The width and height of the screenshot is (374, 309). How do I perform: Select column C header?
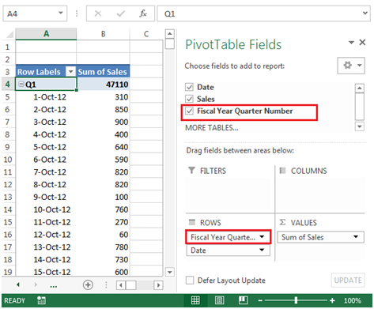[146, 34]
